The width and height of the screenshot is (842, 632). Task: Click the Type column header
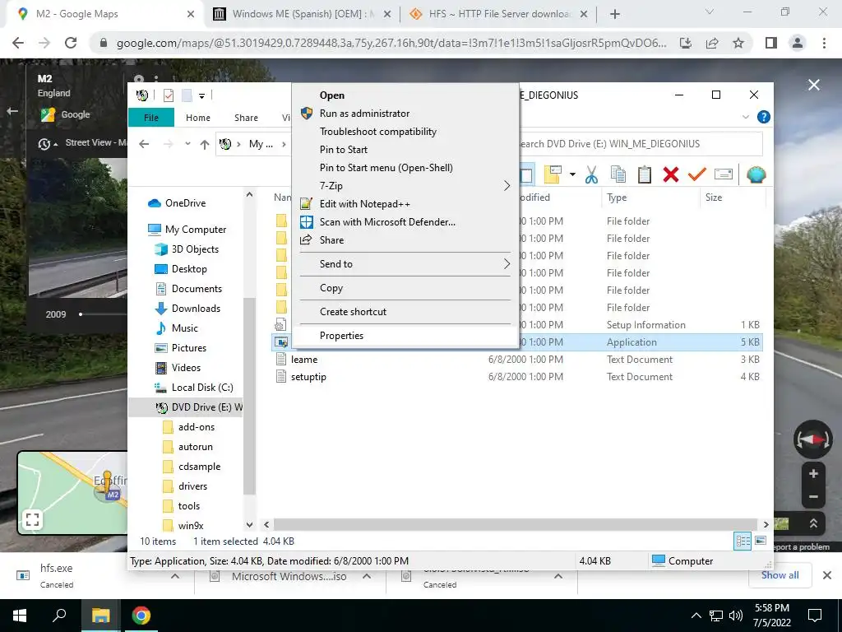(x=650, y=197)
